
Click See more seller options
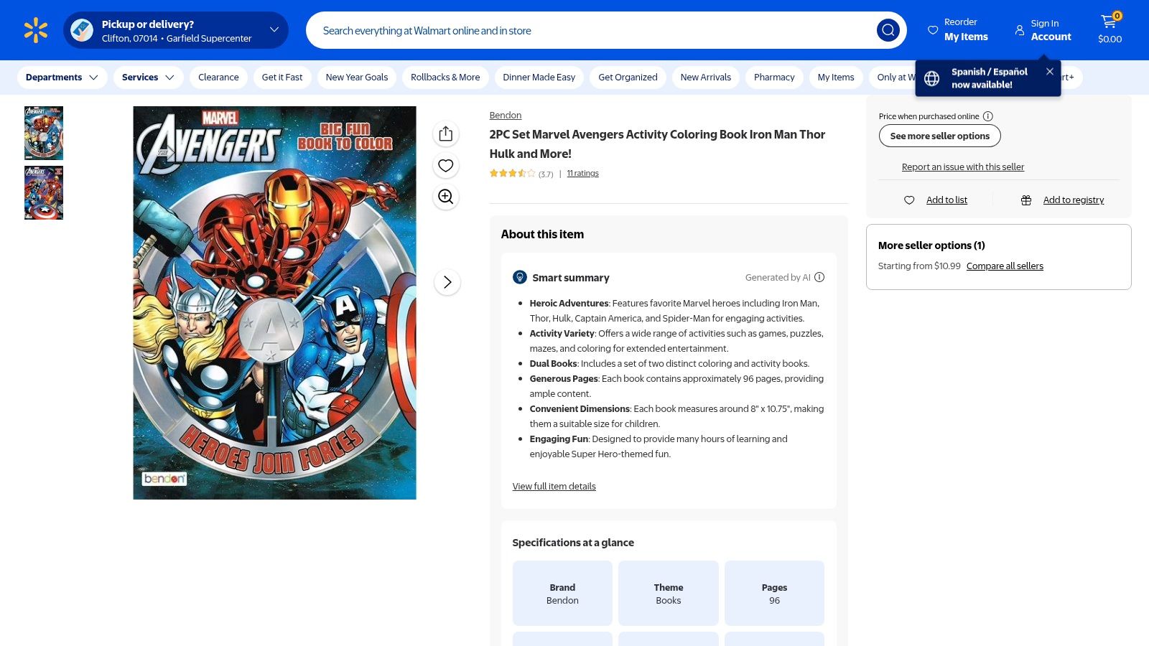[939, 136]
